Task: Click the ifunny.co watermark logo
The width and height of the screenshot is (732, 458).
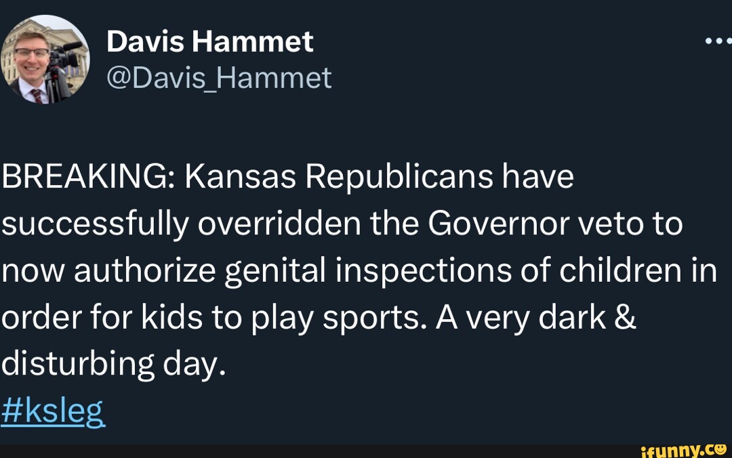Action: coord(683,449)
